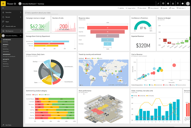Open the Operations dataset under Datasets

click(6, 66)
